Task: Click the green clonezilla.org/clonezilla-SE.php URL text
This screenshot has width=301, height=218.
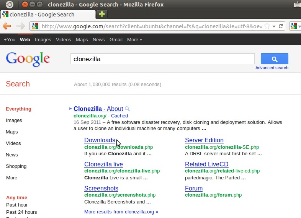Action: point(222,147)
